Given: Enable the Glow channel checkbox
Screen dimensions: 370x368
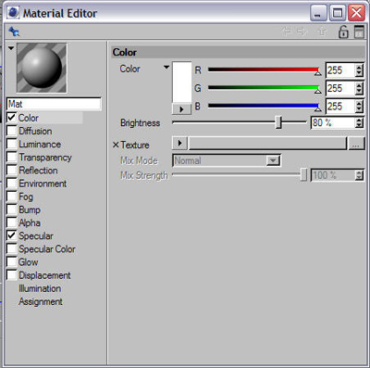Looking at the screenshot, I should click(x=12, y=261).
